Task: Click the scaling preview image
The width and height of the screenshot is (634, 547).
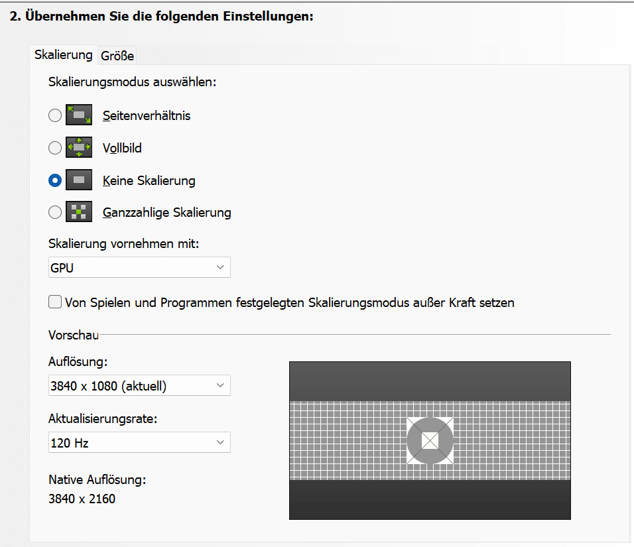Action: tap(430, 441)
